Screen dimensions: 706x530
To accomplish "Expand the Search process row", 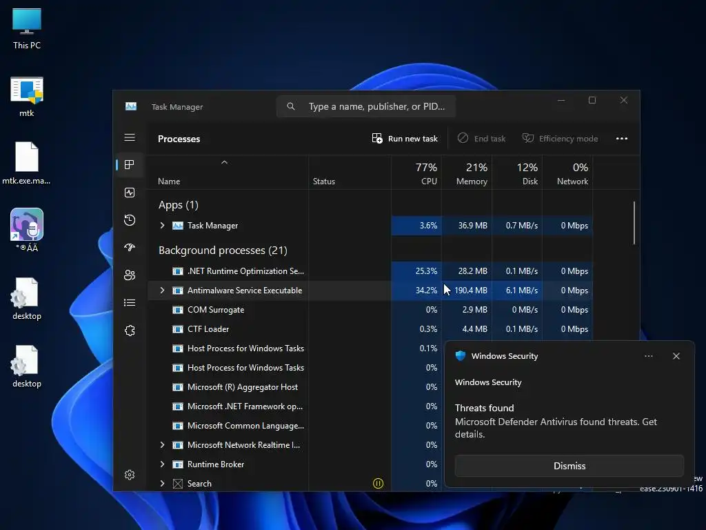I will tap(163, 484).
